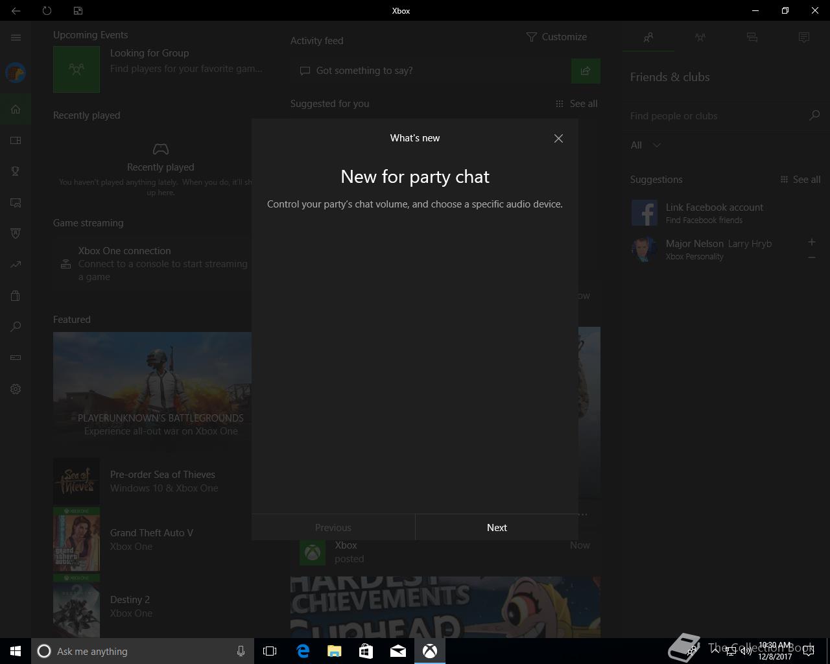This screenshot has height=664, width=830.
Task: Select the Previous button in dialog
Action: click(333, 527)
